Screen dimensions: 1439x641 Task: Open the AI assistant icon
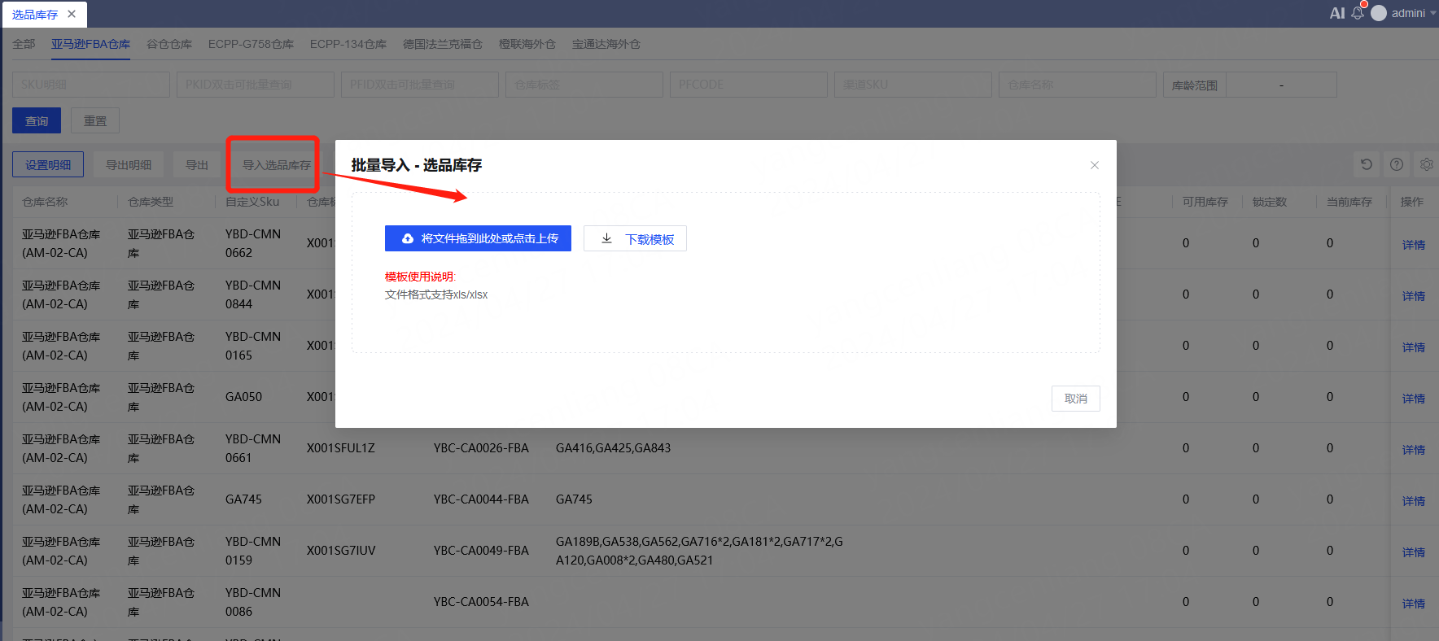tap(1336, 13)
